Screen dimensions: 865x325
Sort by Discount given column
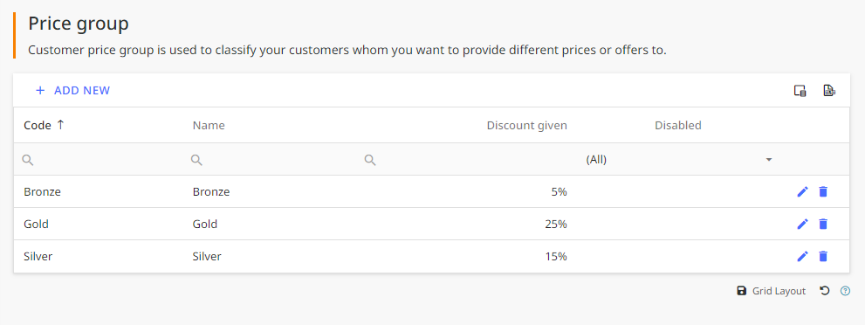pos(527,125)
